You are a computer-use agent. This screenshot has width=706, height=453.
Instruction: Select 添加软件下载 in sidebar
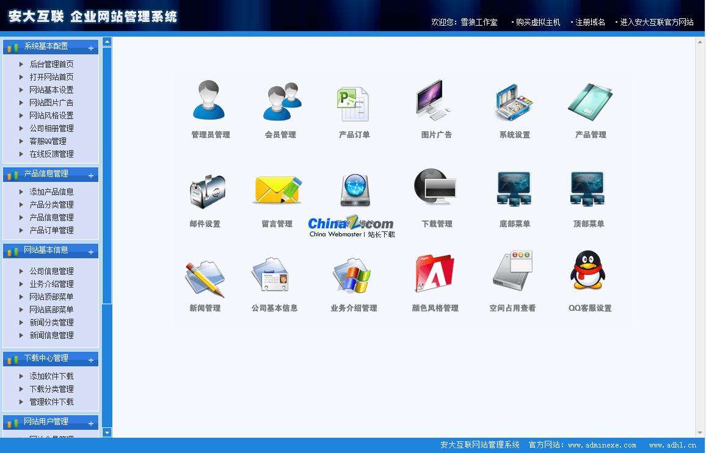point(51,376)
